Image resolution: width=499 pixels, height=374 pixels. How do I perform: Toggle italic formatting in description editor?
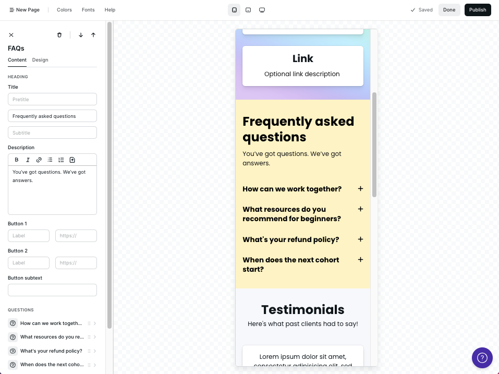tap(28, 160)
